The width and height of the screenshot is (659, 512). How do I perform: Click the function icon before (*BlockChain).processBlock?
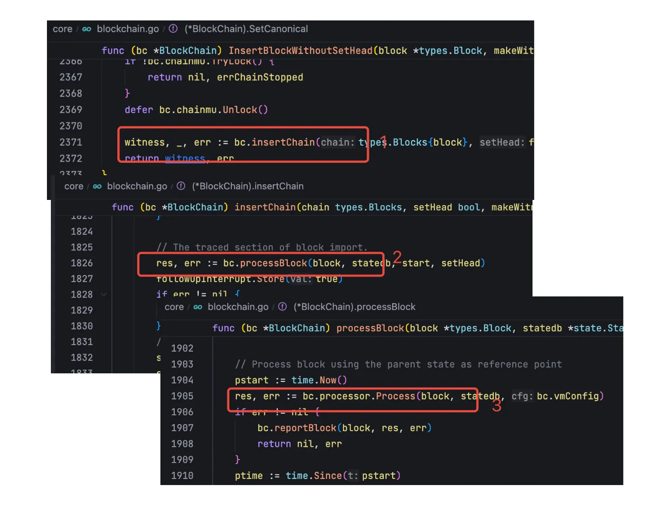coord(282,307)
